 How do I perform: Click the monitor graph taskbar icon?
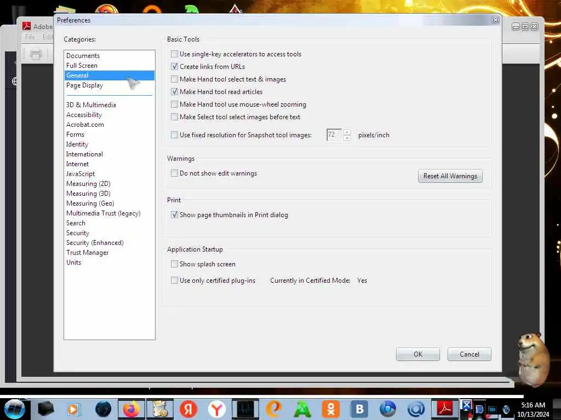point(245,409)
